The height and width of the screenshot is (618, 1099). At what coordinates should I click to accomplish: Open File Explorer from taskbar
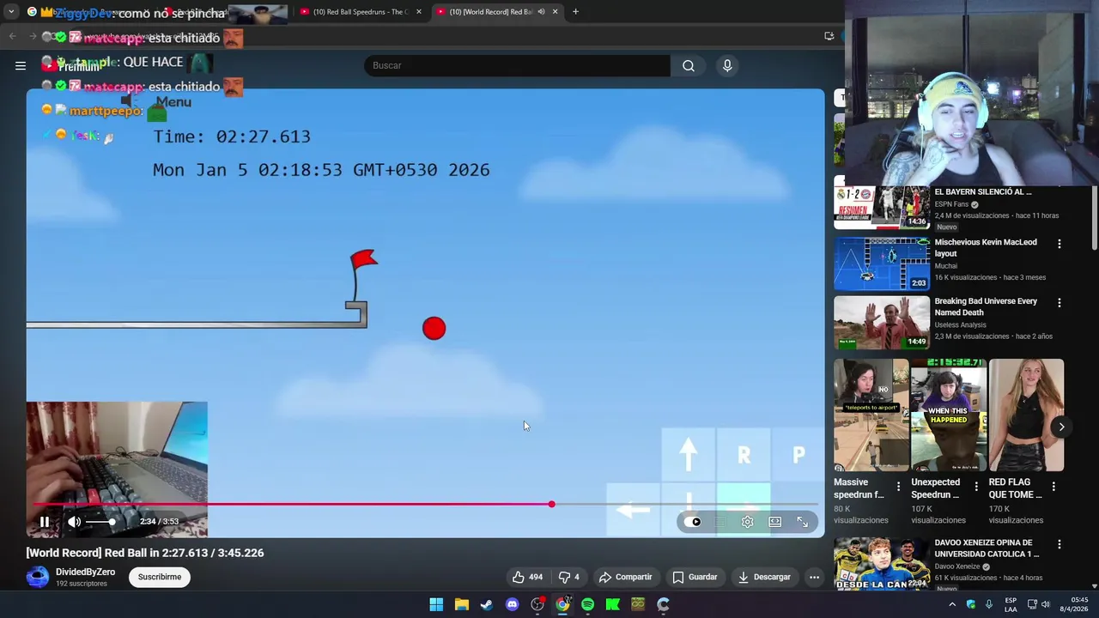tap(461, 604)
